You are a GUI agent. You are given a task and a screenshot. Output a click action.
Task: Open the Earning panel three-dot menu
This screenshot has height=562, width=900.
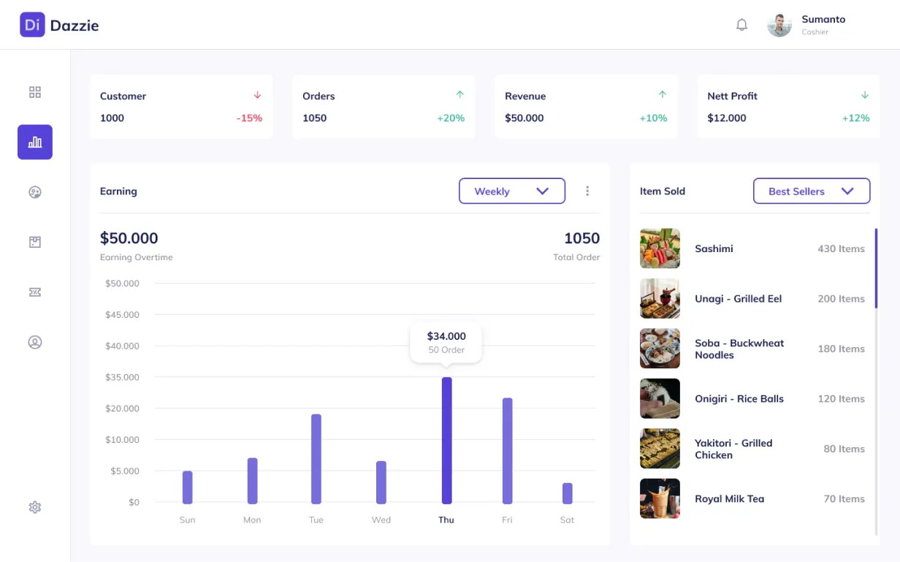[x=587, y=191]
